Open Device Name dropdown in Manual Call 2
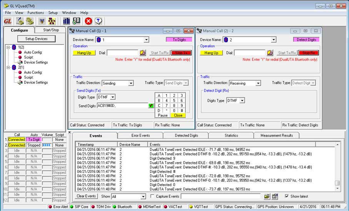The width and height of the screenshot is (349, 211). [274, 40]
